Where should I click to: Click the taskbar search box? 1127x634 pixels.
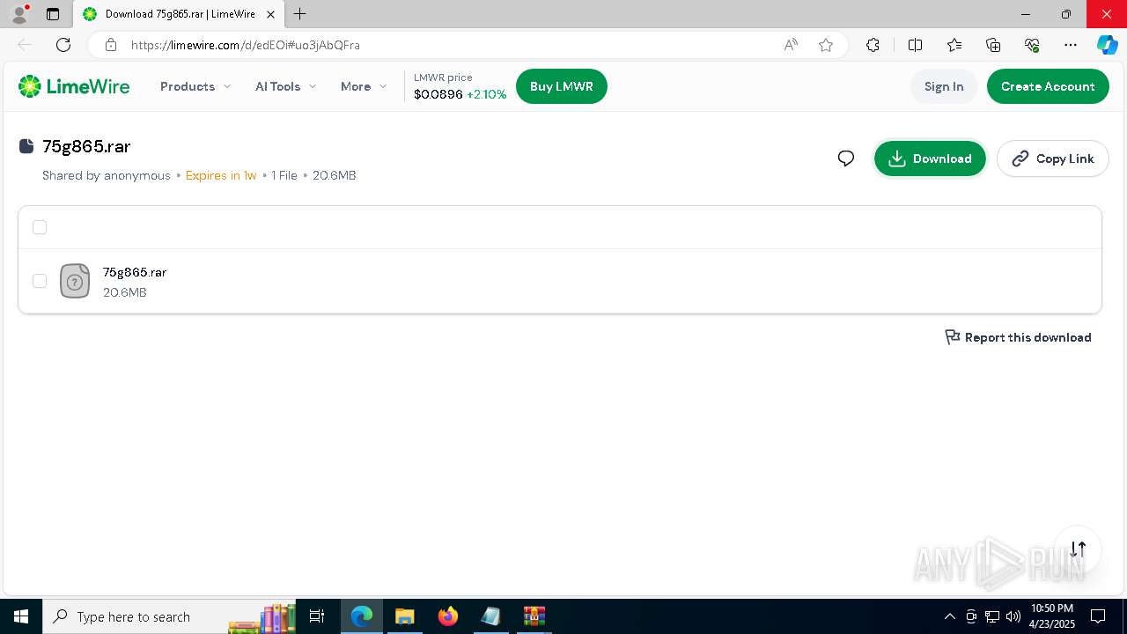(x=171, y=616)
